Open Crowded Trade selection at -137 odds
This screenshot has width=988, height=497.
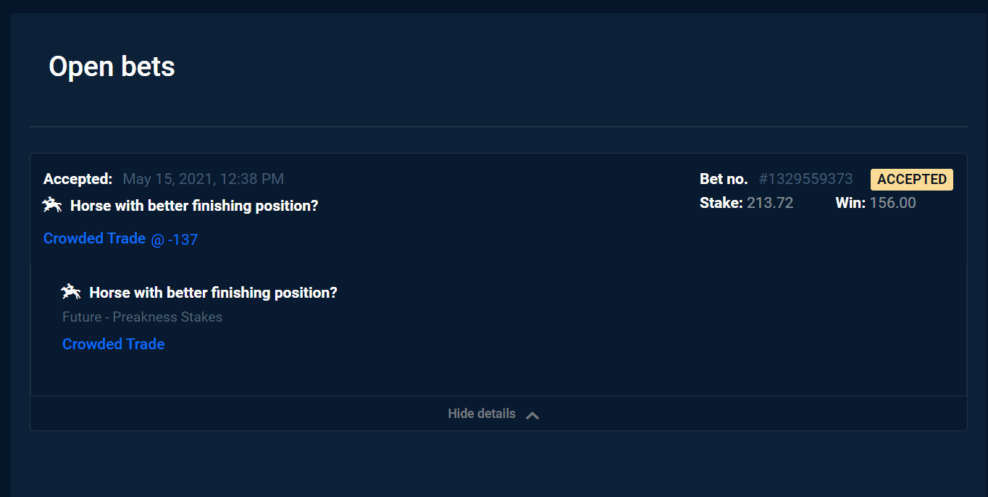pyautogui.click(x=94, y=238)
